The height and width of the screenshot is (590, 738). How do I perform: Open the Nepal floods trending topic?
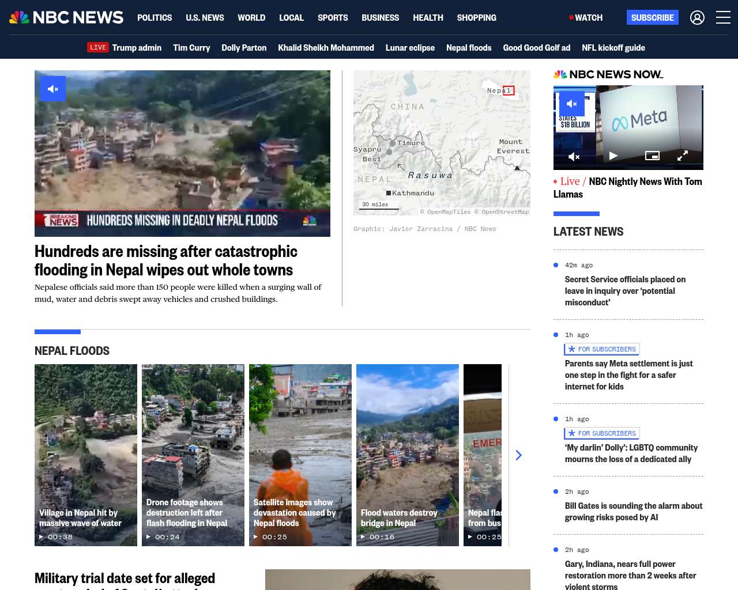[469, 47]
